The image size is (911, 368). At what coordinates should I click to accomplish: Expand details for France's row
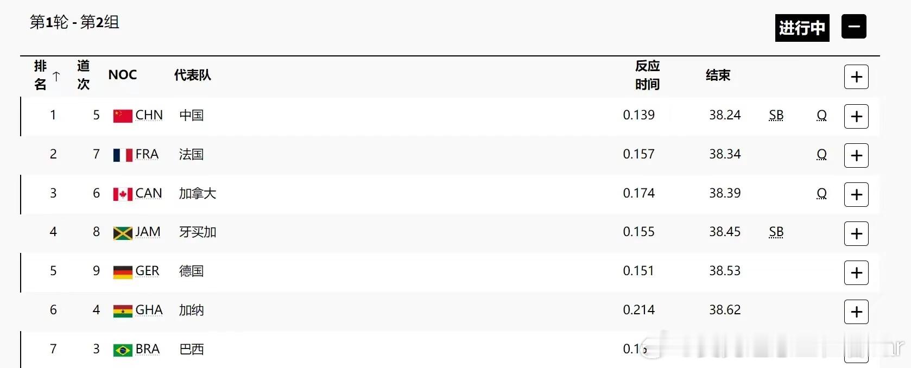(x=856, y=155)
